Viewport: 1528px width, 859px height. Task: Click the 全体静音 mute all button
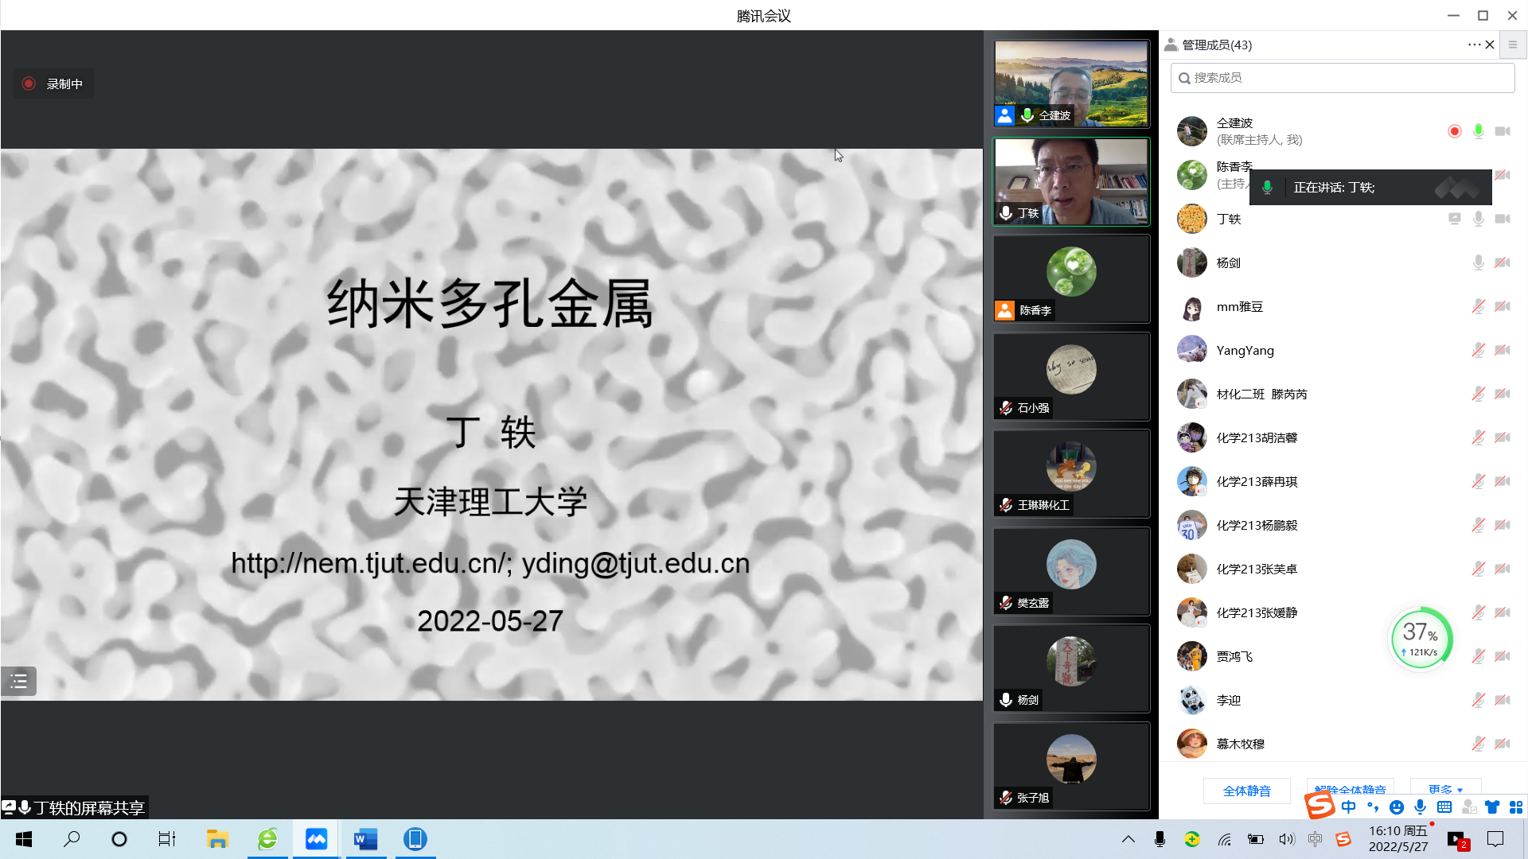1246,791
